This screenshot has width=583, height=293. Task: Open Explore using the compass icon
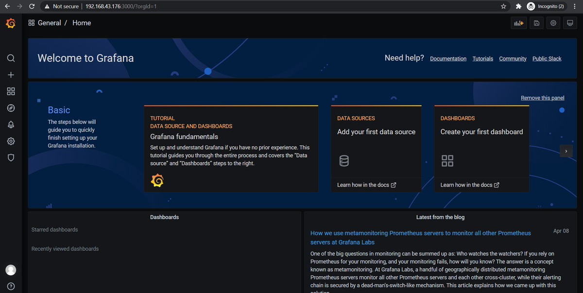point(11,108)
